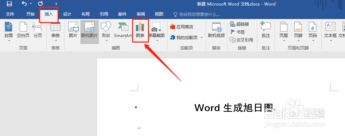Open the 应用商店 add-in store
The width and height of the screenshot is (345, 136).
pyautogui.click(x=182, y=27)
